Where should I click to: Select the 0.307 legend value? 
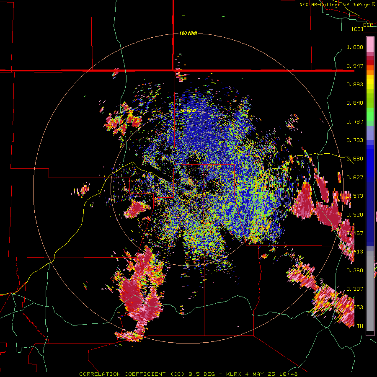tap(355, 289)
